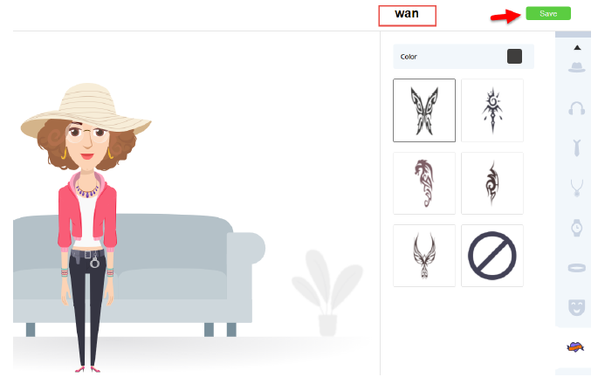Choose the dragon tattoo design
This screenshot has height=384, width=598.
tap(423, 183)
